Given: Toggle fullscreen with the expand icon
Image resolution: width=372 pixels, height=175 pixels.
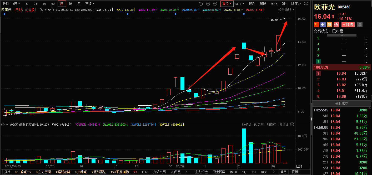Looking at the screenshot, I should 306,4.
